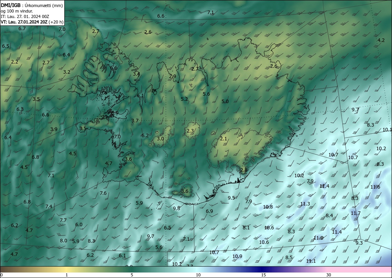Click the 7.7 value on the map
The width and height of the screenshot is (392, 278).
point(63,220)
